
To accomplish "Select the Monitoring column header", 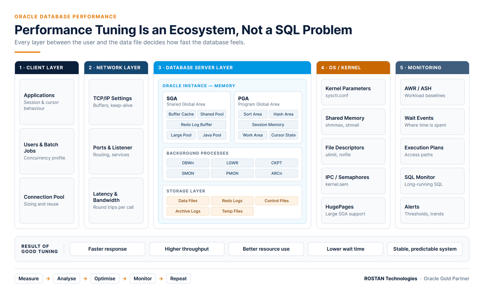I will coord(432,68).
